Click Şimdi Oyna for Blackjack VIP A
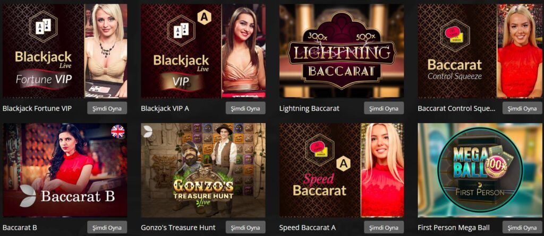This screenshot has width=544, height=236. click(x=245, y=108)
